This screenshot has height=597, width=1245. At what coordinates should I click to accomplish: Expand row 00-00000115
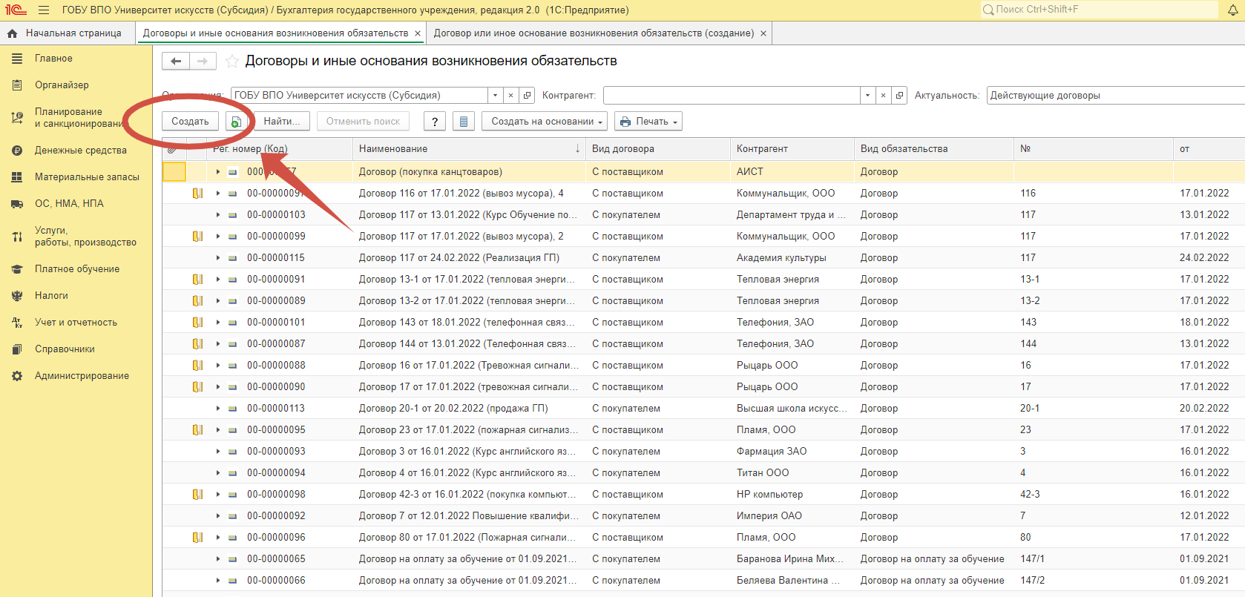coord(218,258)
